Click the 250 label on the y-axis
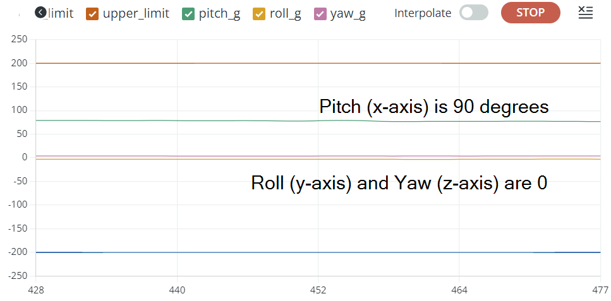Screen dimensions: 611x301 [x=19, y=39]
